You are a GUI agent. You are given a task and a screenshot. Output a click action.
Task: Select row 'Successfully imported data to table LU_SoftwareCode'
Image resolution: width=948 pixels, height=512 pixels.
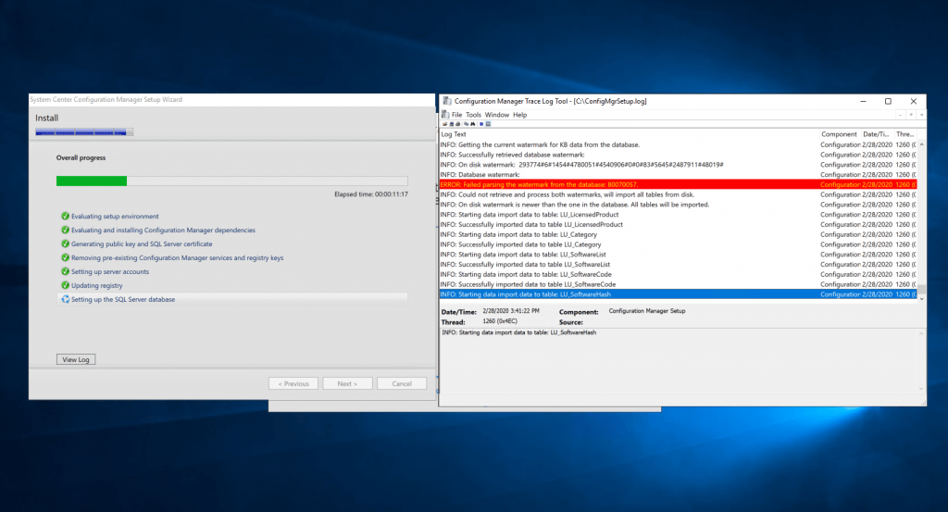679,284
